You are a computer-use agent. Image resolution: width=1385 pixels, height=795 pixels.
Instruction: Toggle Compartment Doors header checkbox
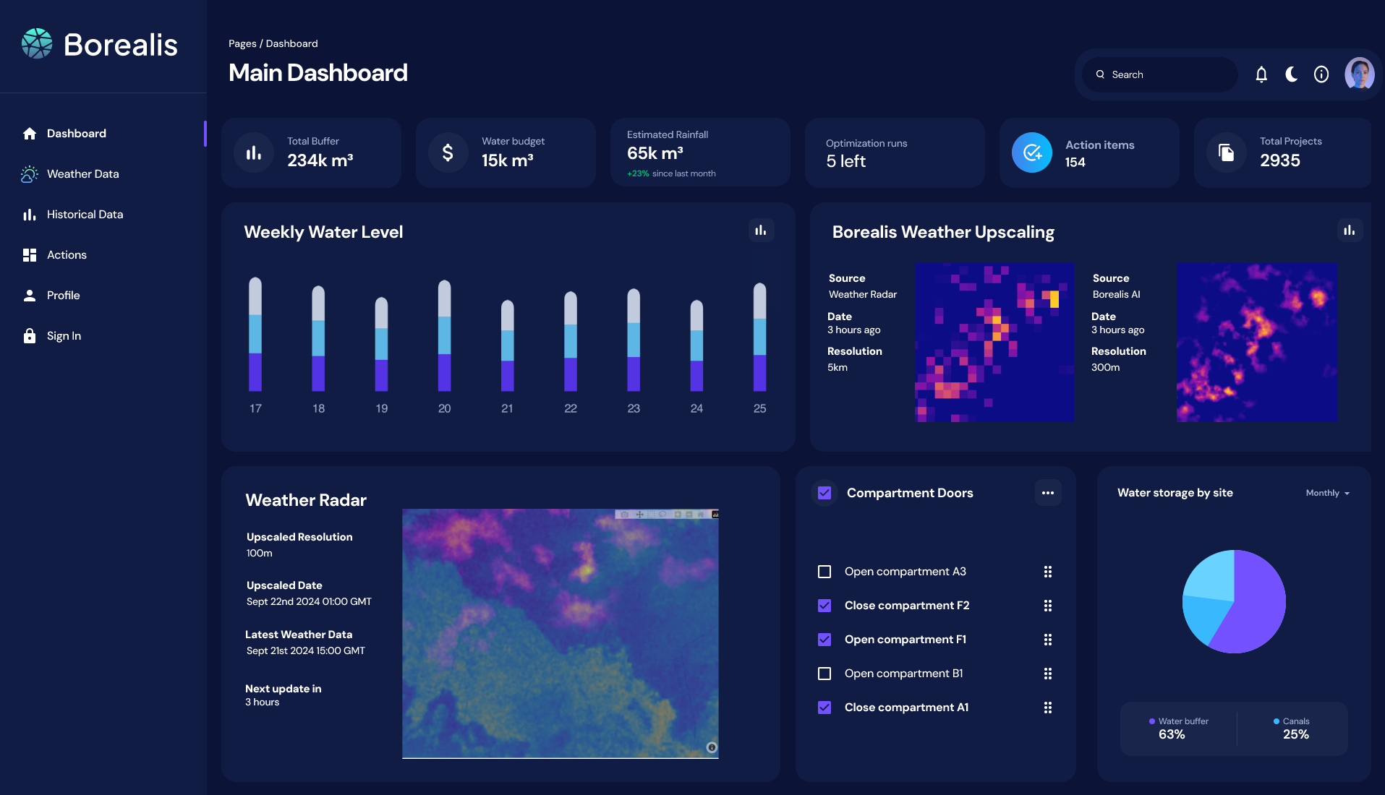tap(824, 493)
